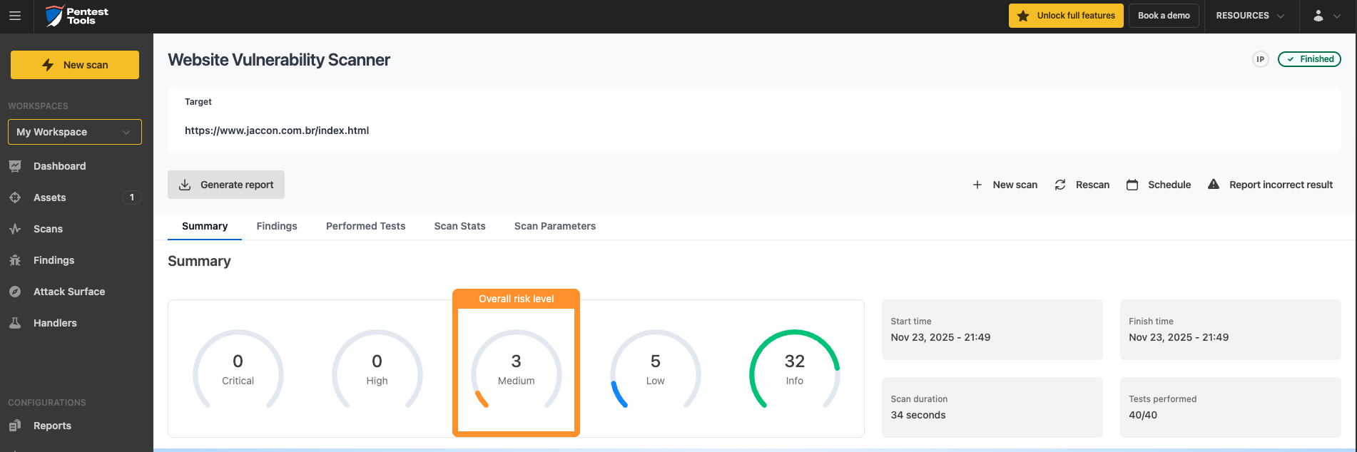Screen dimensions: 1357x452
Task: Open the hamburger menu icon
Action: [x=15, y=16]
